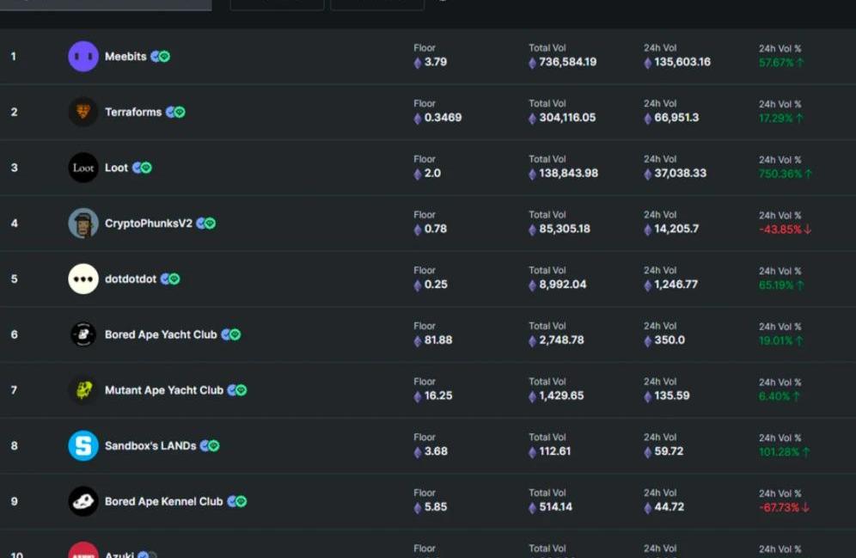Open Mutant Ape Yacht Club collection link

163,390
